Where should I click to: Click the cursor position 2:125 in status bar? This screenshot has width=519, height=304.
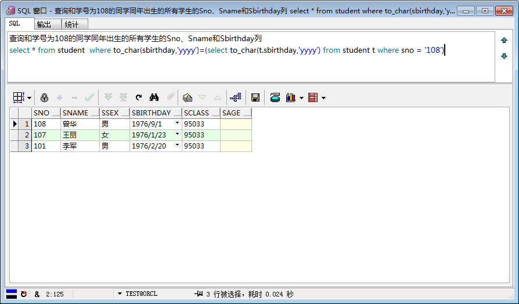pyautogui.click(x=55, y=294)
